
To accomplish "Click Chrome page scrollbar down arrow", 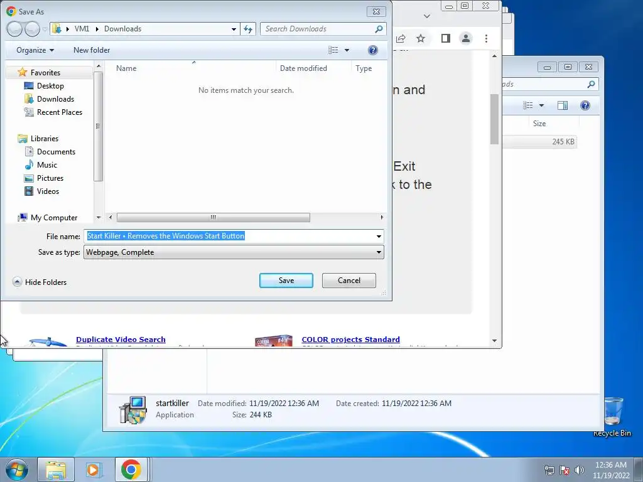I will 494,341.
